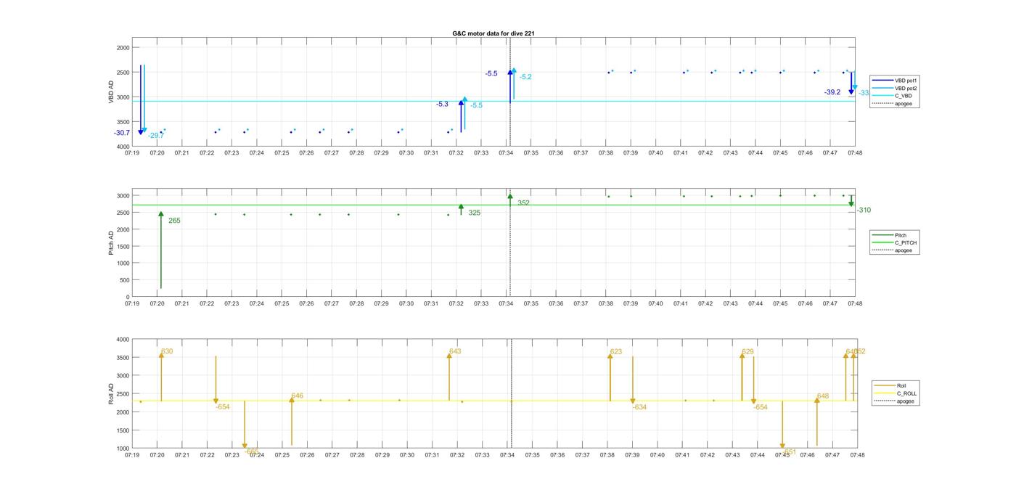Select the "265" pitch data label
This screenshot has width=1016, height=503.
point(174,221)
